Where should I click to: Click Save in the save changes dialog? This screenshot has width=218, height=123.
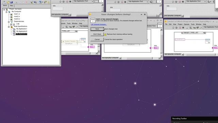point(97,29)
